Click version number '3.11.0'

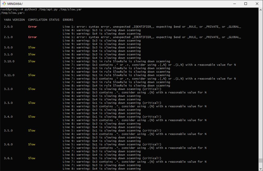(x=9, y=75)
